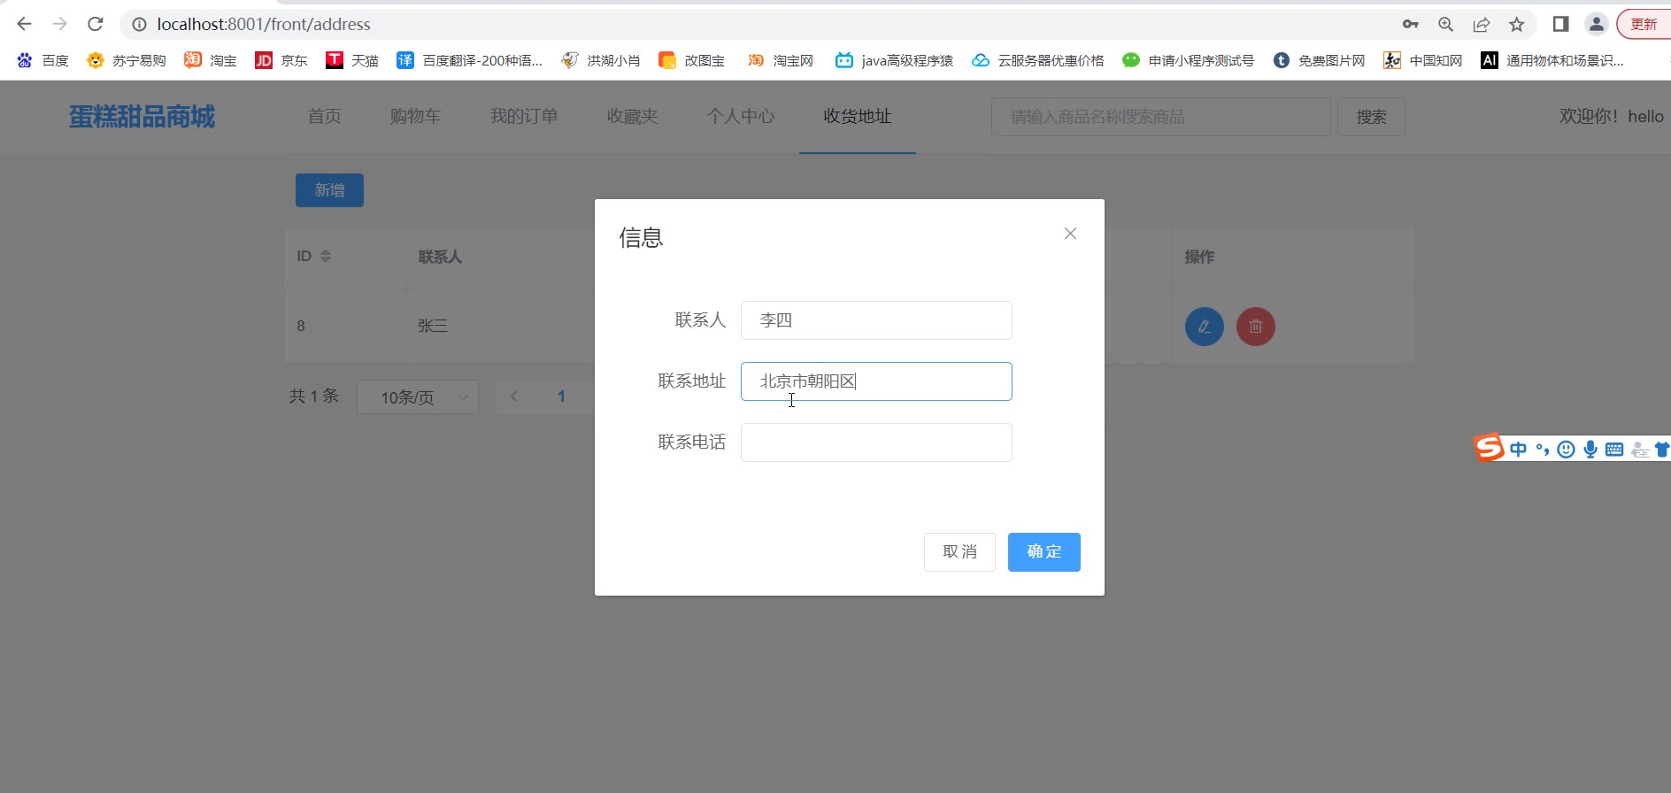The width and height of the screenshot is (1671, 793).
Task: Go to 我的订单 navigation tab
Action: click(524, 117)
